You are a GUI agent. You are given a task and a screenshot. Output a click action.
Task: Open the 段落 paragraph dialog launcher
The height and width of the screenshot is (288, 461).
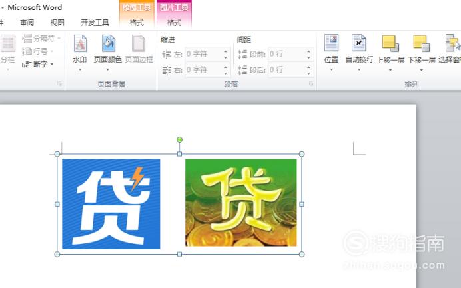point(311,84)
